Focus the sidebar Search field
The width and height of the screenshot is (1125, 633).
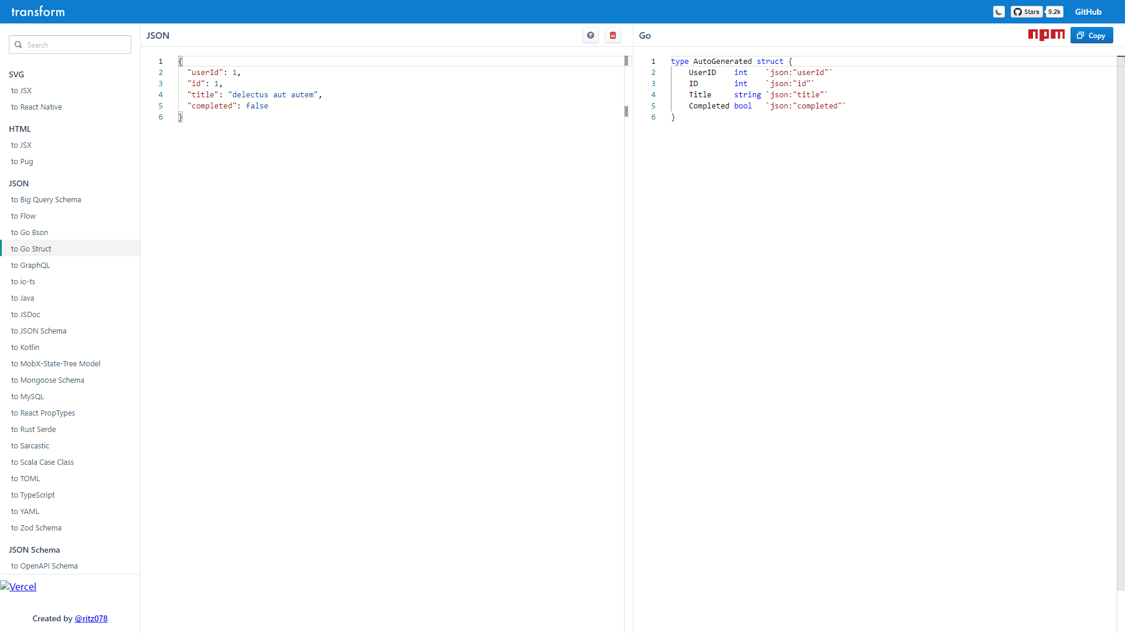pyautogui.click(x=70, y=45)
